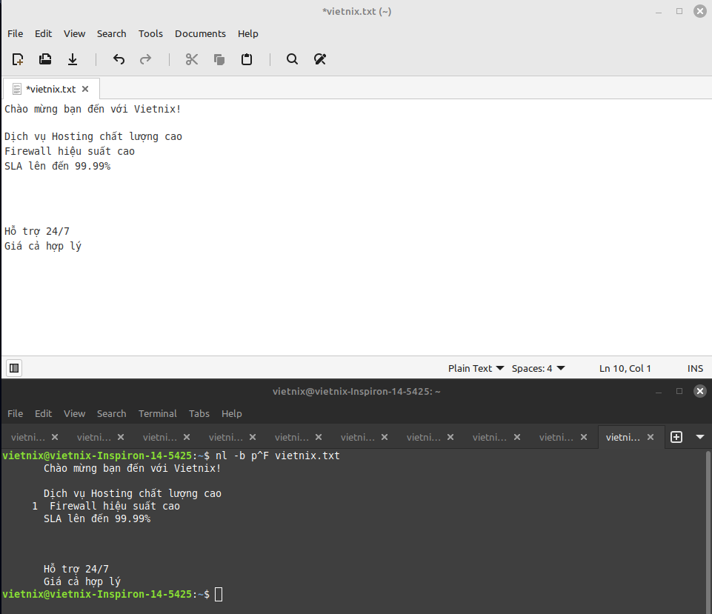Click Ln 10, Col 1 status text
Viewport: 712px width, 614px height.
[625, 369]
